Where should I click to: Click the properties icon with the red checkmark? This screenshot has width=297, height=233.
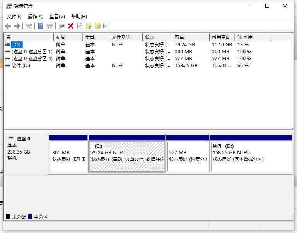pyautogui.click(x=80, y=26)
